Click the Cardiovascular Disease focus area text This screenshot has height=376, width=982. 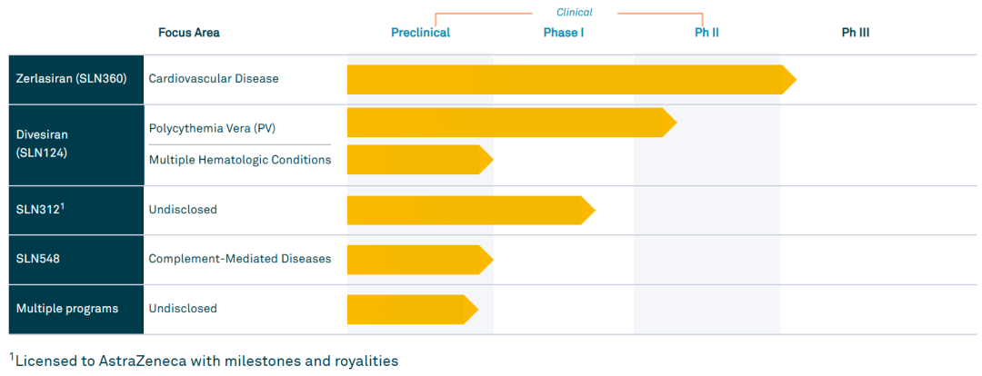coord(214,79)
